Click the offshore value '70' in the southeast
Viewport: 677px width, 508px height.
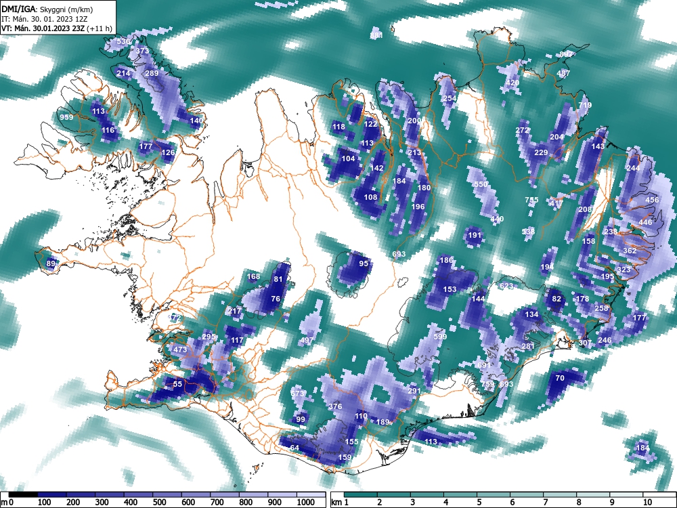click(x=560, y=378)
